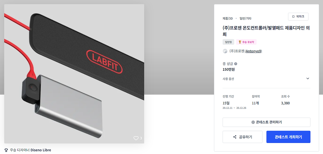Expand the 사용 옵션 chevron
This screenshot has width=323, height=154.
(308, 79)
